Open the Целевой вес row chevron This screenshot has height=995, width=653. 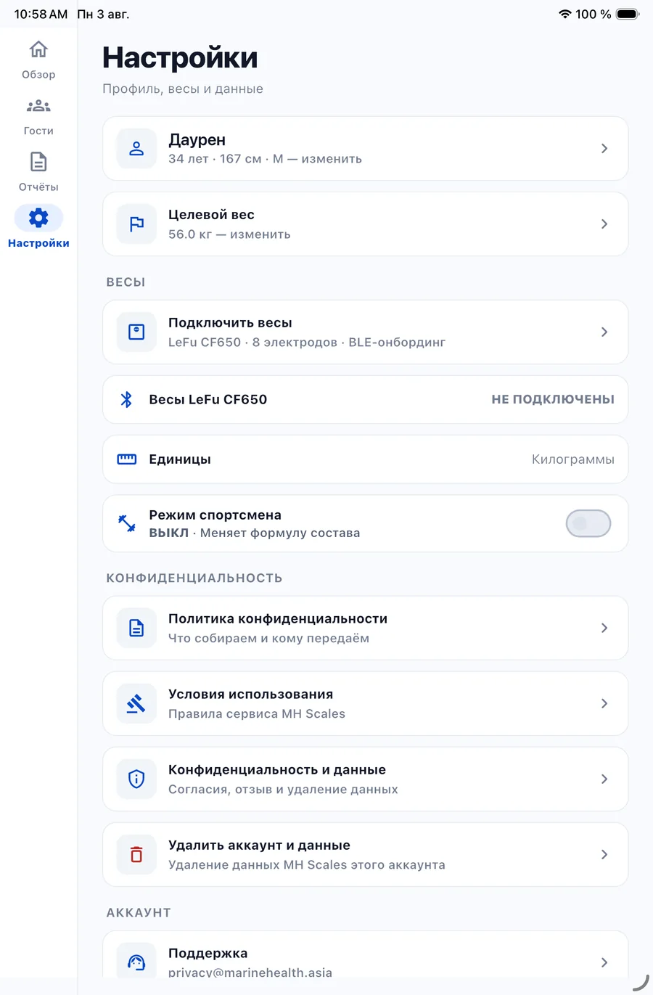(604, 224)
